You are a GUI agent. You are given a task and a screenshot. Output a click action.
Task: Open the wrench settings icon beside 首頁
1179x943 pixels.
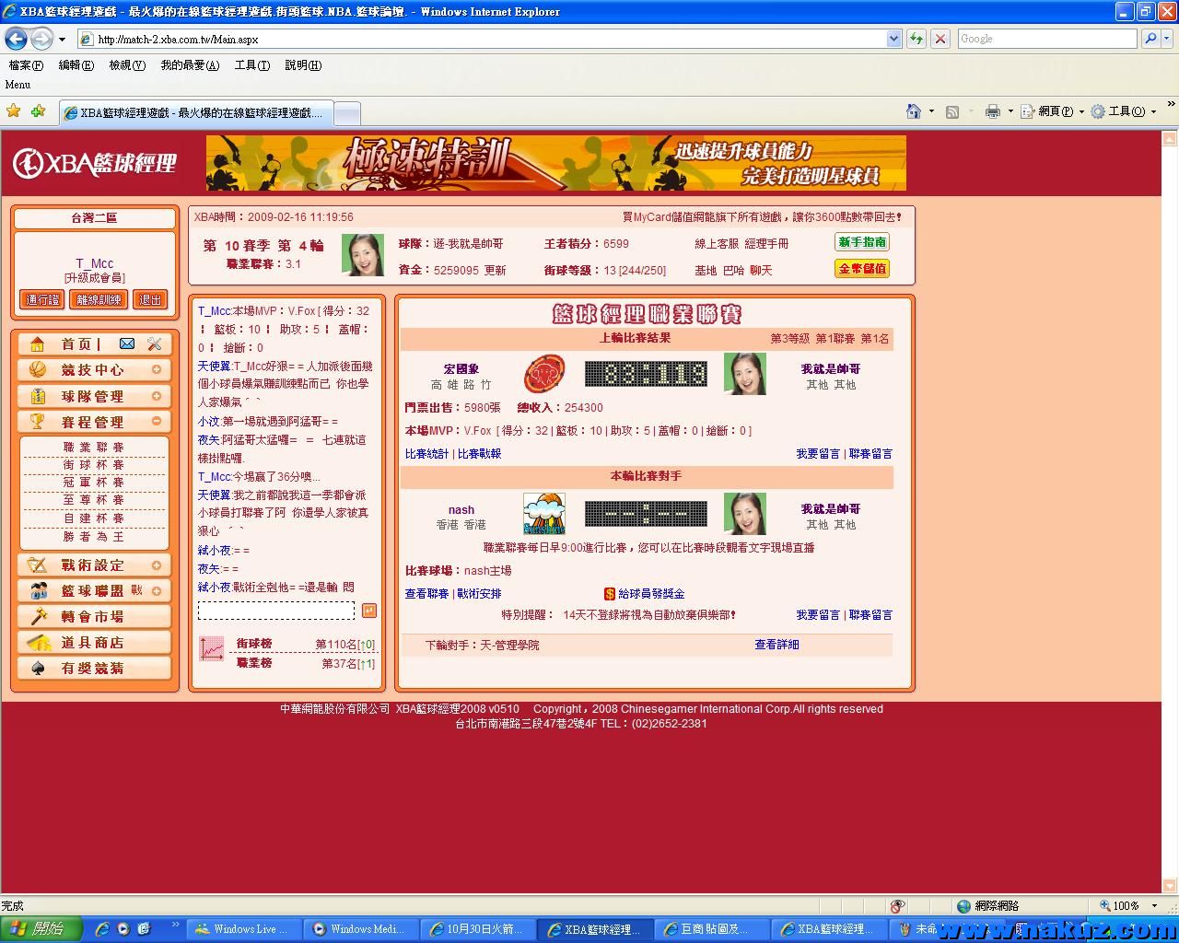coord(154,343)
